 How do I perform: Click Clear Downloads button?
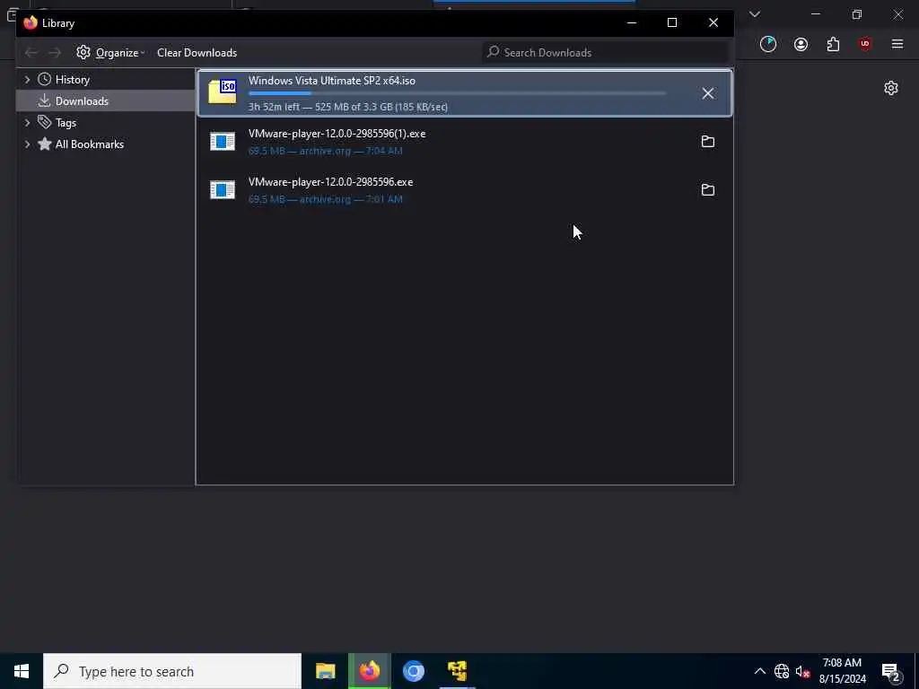click(197, 52)
